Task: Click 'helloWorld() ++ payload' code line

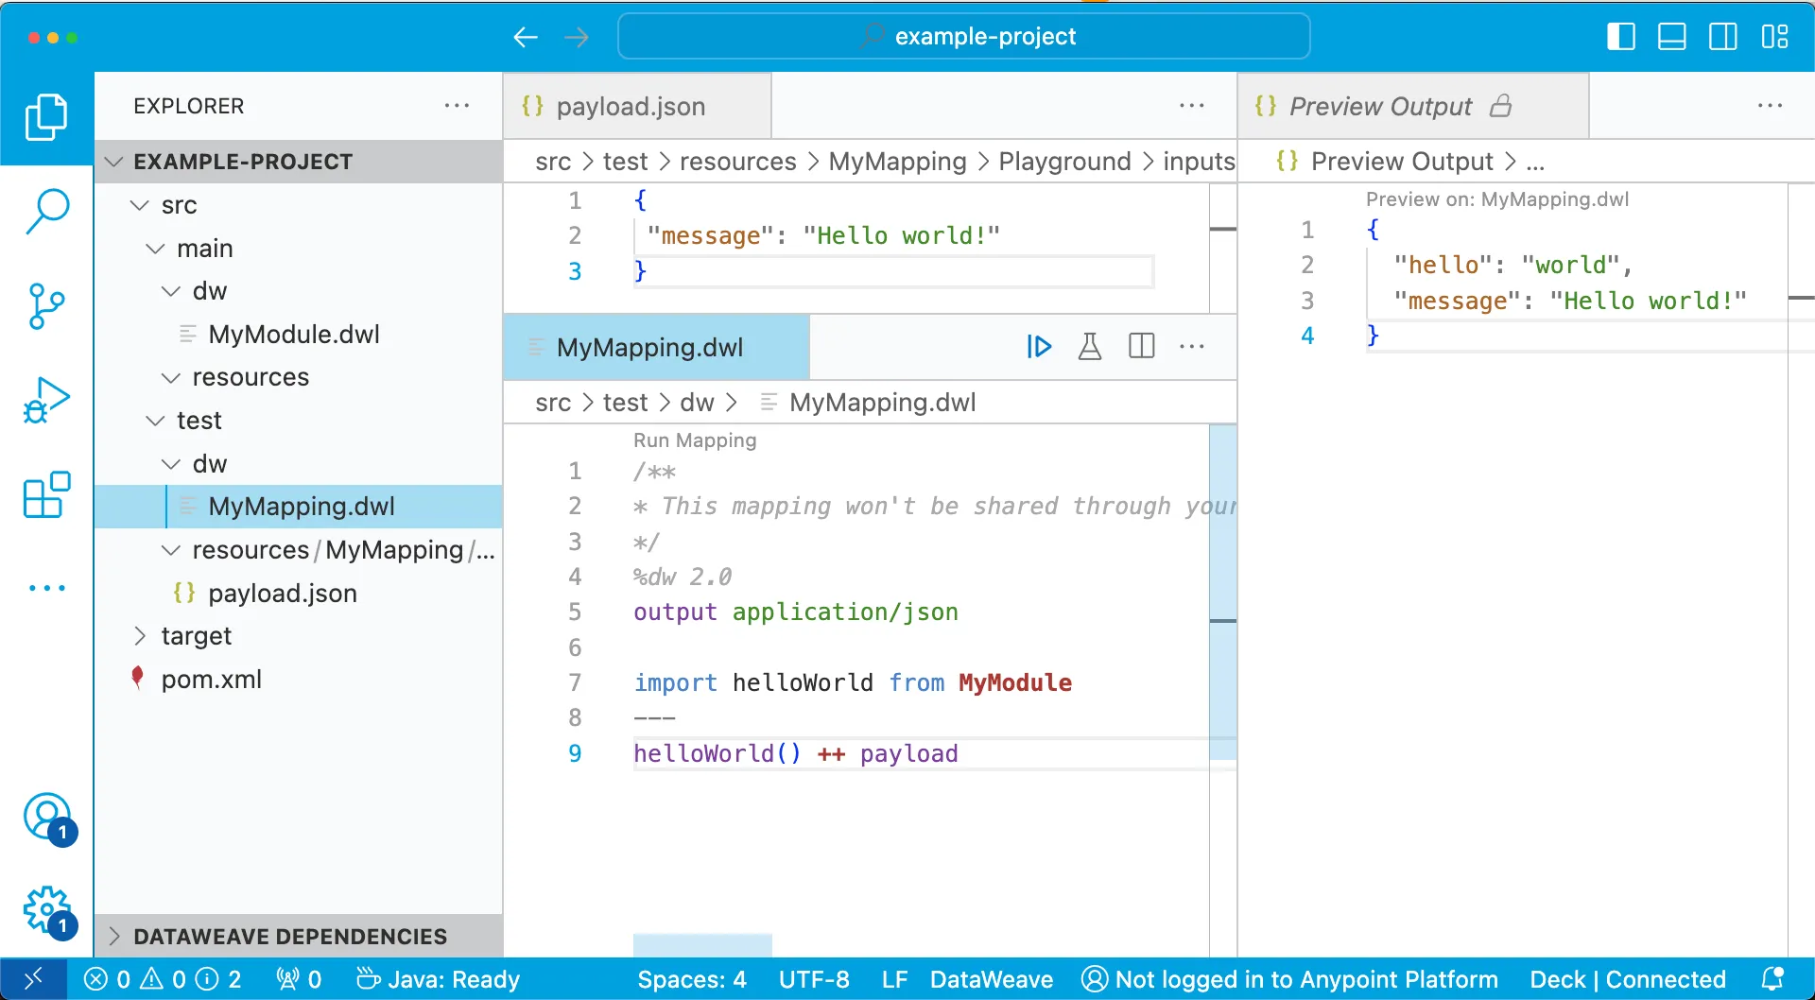Action: point(796,753)
